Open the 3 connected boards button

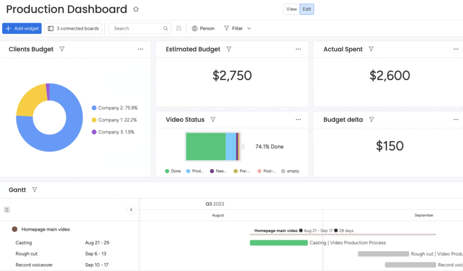click(73, 28)
